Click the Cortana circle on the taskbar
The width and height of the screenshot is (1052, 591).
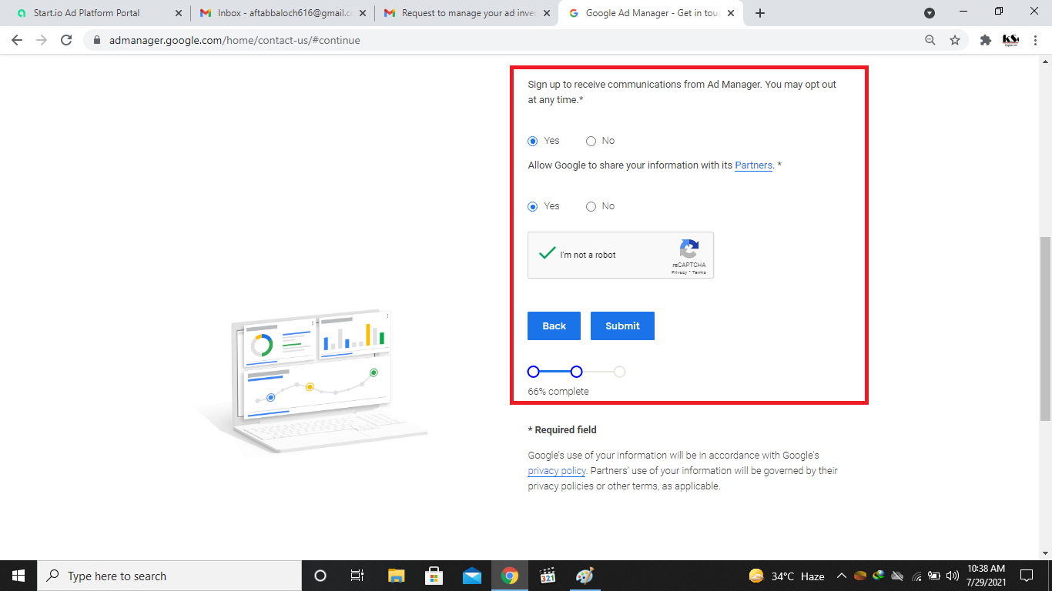pos(320,576)
